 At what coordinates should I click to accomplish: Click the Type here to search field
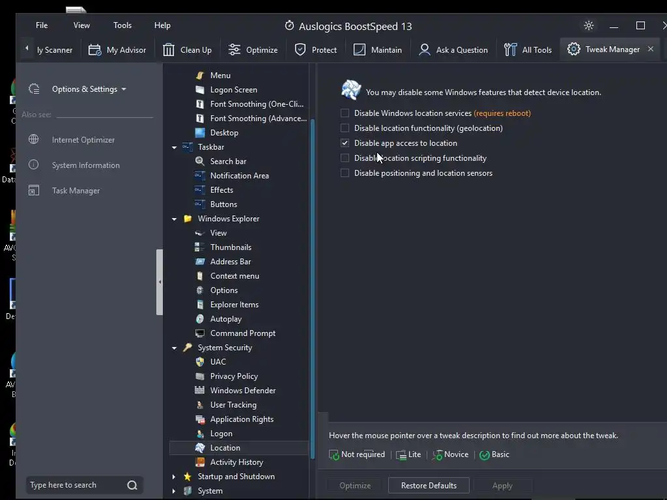coord(76,485)
